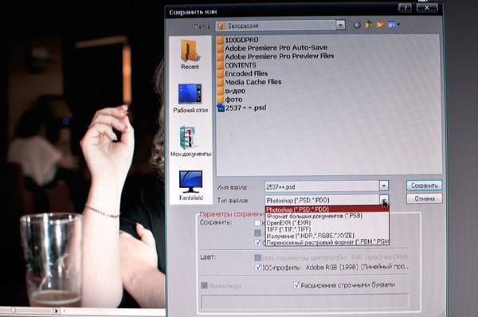This screenshot has height=317, width=478.
Task: Expand the Папка Белоруссия dropdown
Action: click(x=340, y=25)
